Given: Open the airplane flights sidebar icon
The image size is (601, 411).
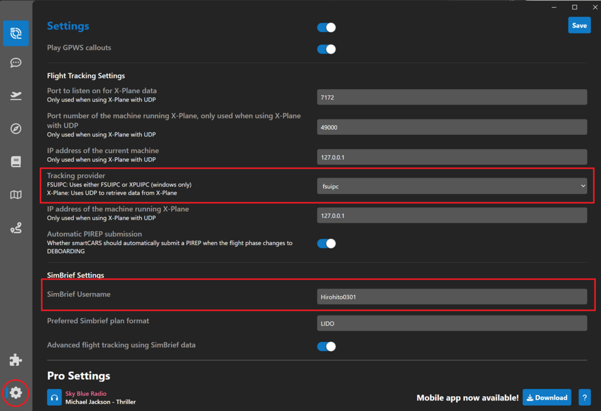Looking at the screenshot, I should point(16,96).
